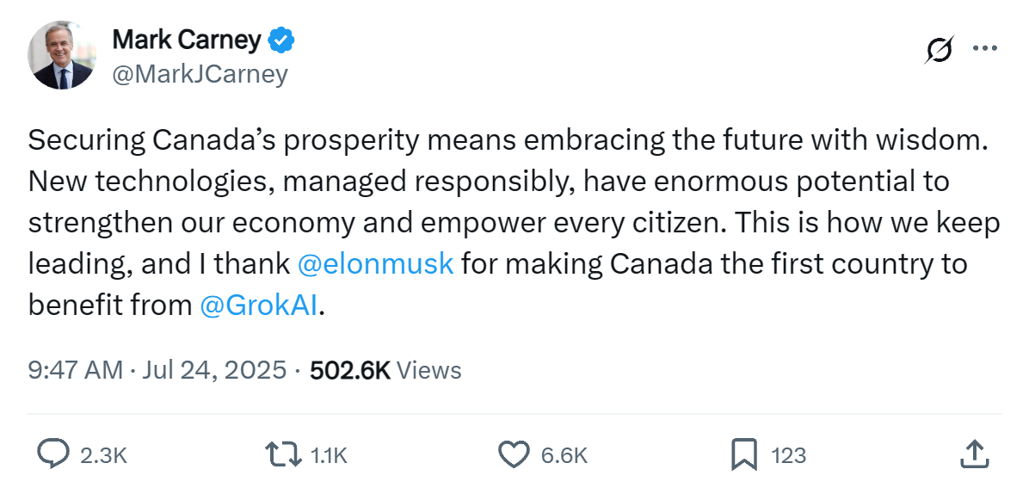1029x494 pixels.
Task: Open the @MarkJCarney handle link
Action: click(200, 75)
